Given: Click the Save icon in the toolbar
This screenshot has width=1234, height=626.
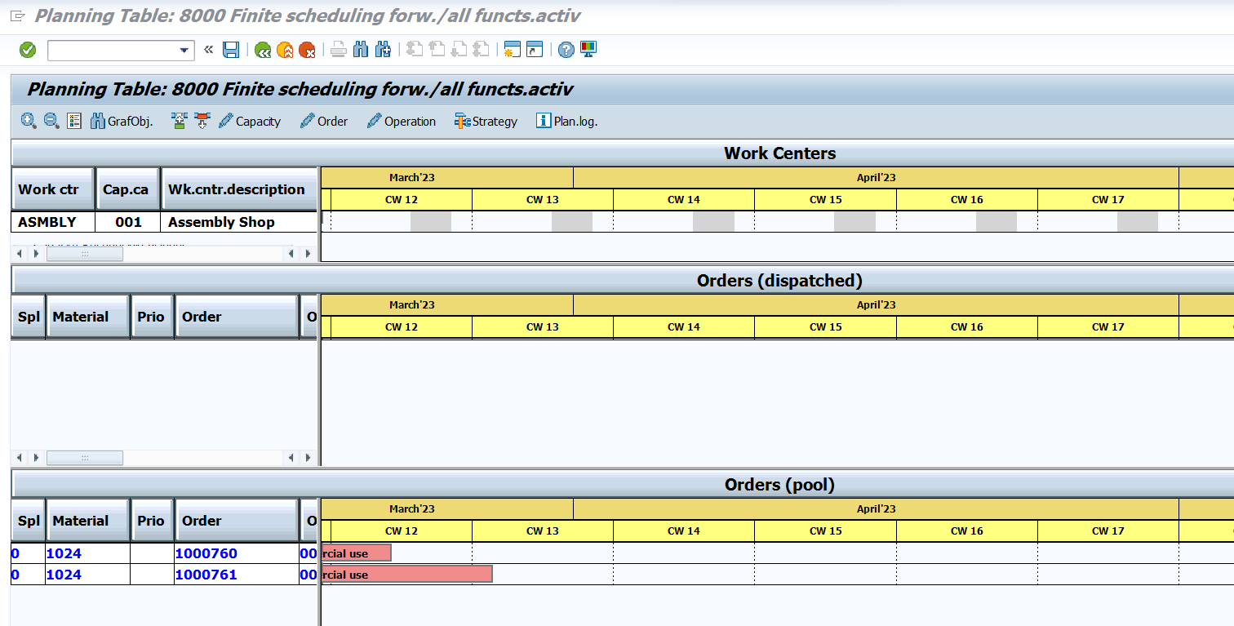Looking at the screenshot, I should pyautogui.click(x=231, y=49).
